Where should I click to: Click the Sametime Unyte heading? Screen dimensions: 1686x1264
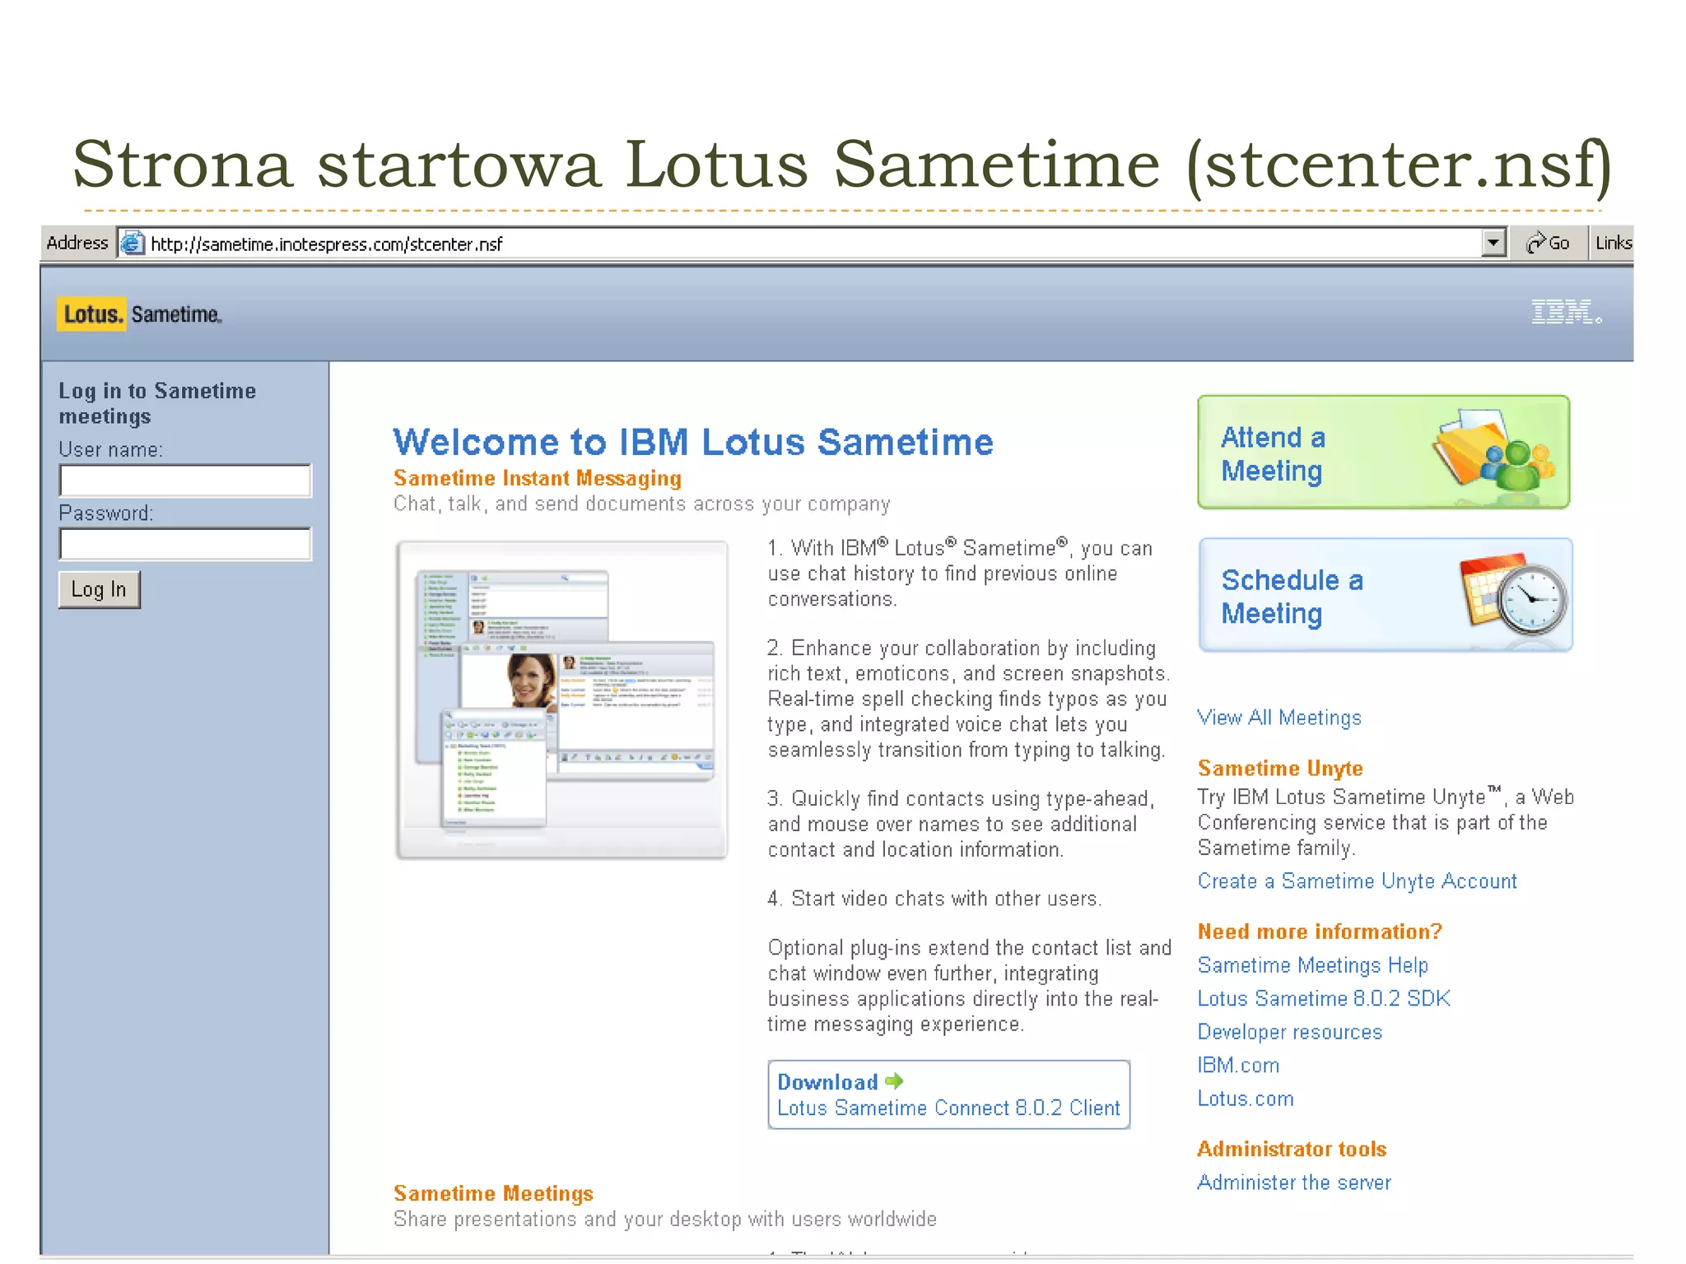click(x=1280, y=769)
